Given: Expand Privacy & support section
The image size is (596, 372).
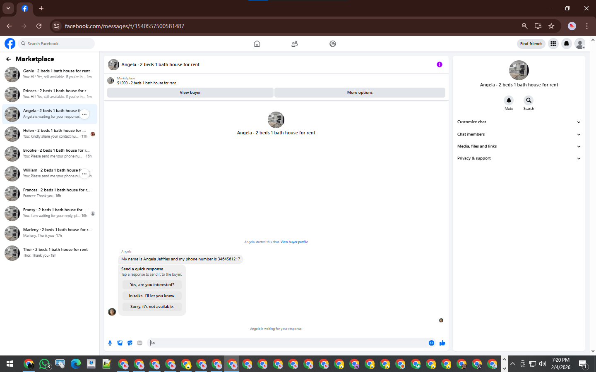Looking at the screenshot, I should 519,158.
